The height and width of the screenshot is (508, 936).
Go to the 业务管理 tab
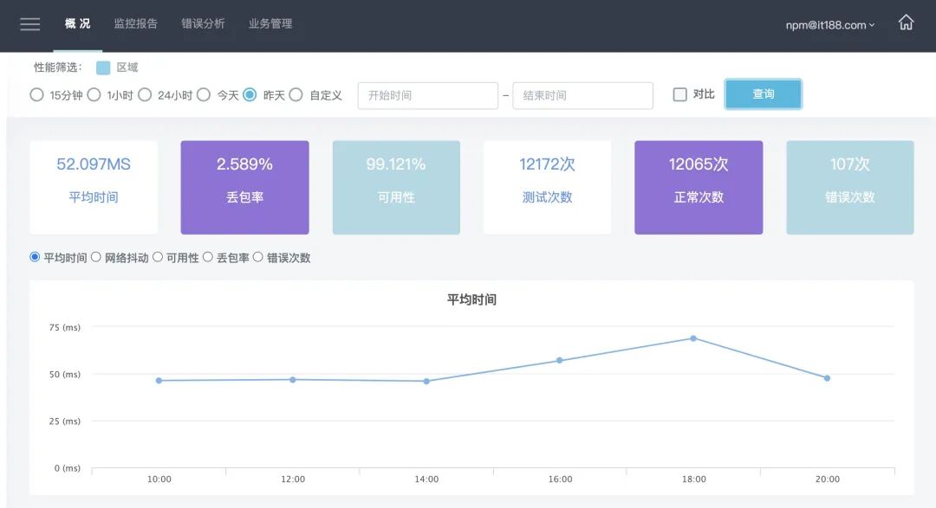(x=270, y=23)
